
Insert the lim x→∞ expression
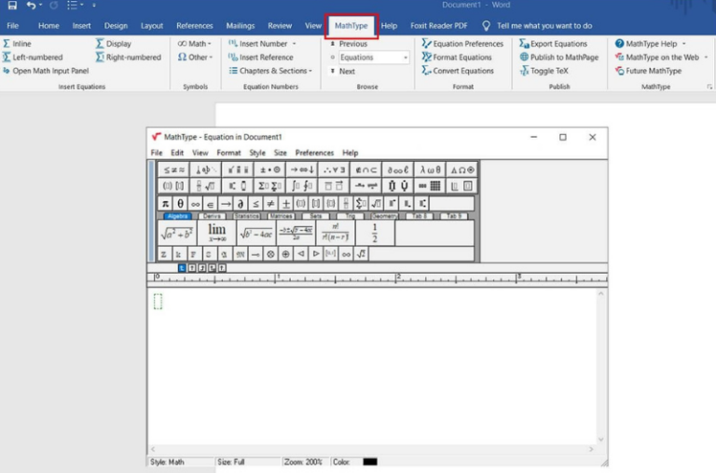coord(217,233)
